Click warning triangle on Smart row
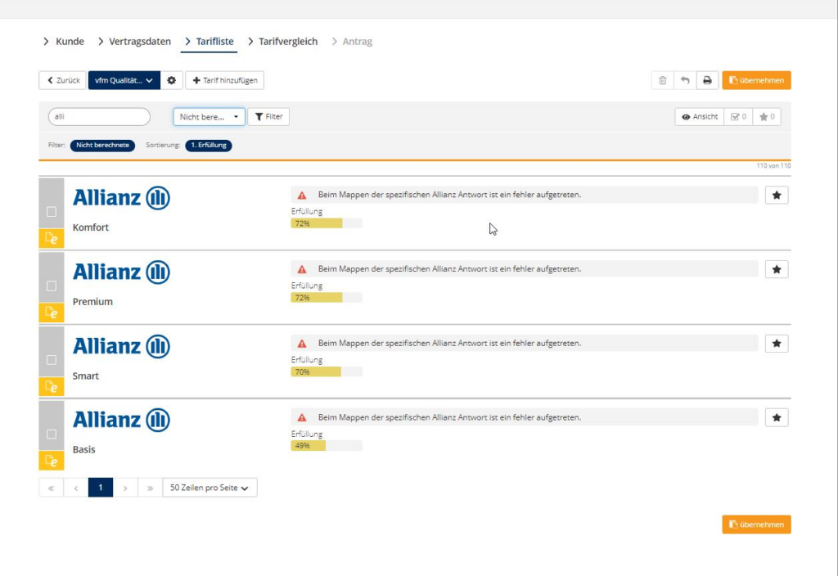 (x=302, y=344)
